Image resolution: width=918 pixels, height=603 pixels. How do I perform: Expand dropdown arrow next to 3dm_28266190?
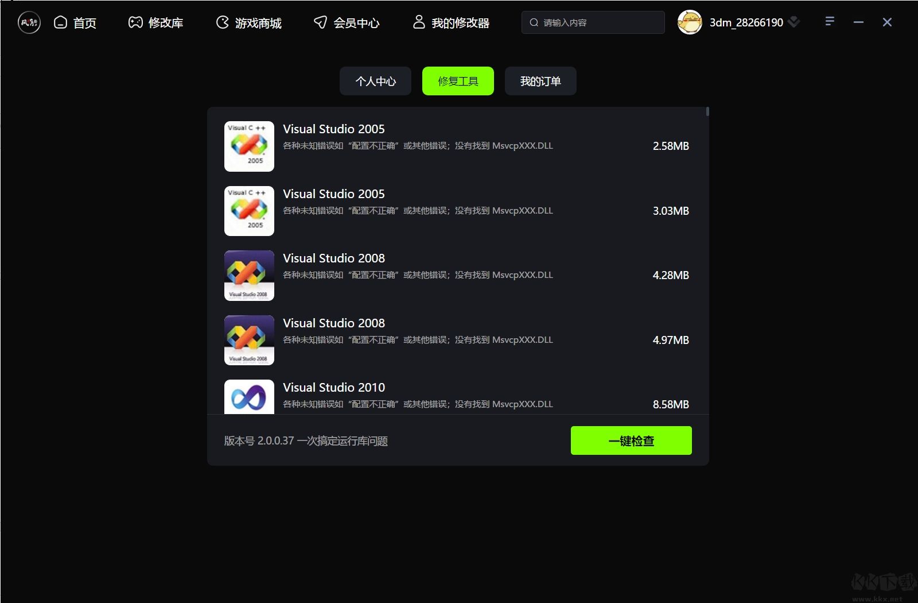(793, 22)
